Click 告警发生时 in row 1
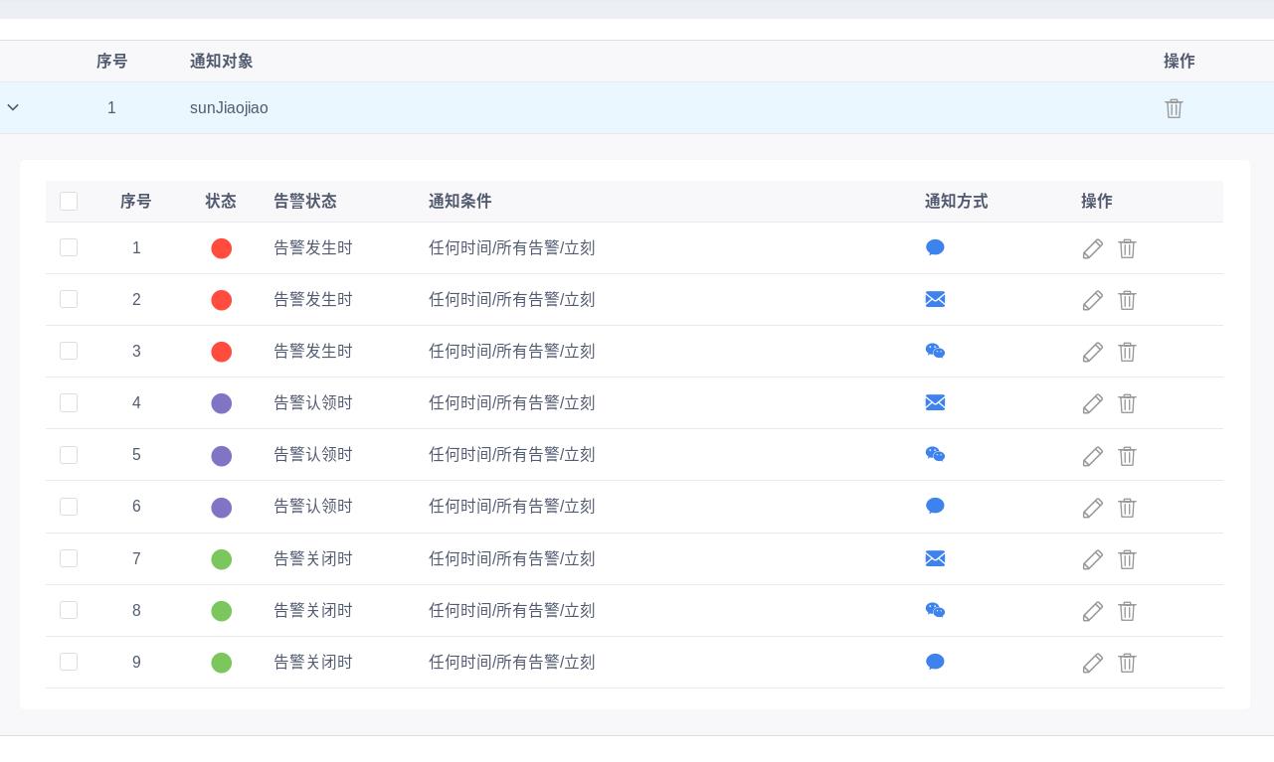 point(313,247)
